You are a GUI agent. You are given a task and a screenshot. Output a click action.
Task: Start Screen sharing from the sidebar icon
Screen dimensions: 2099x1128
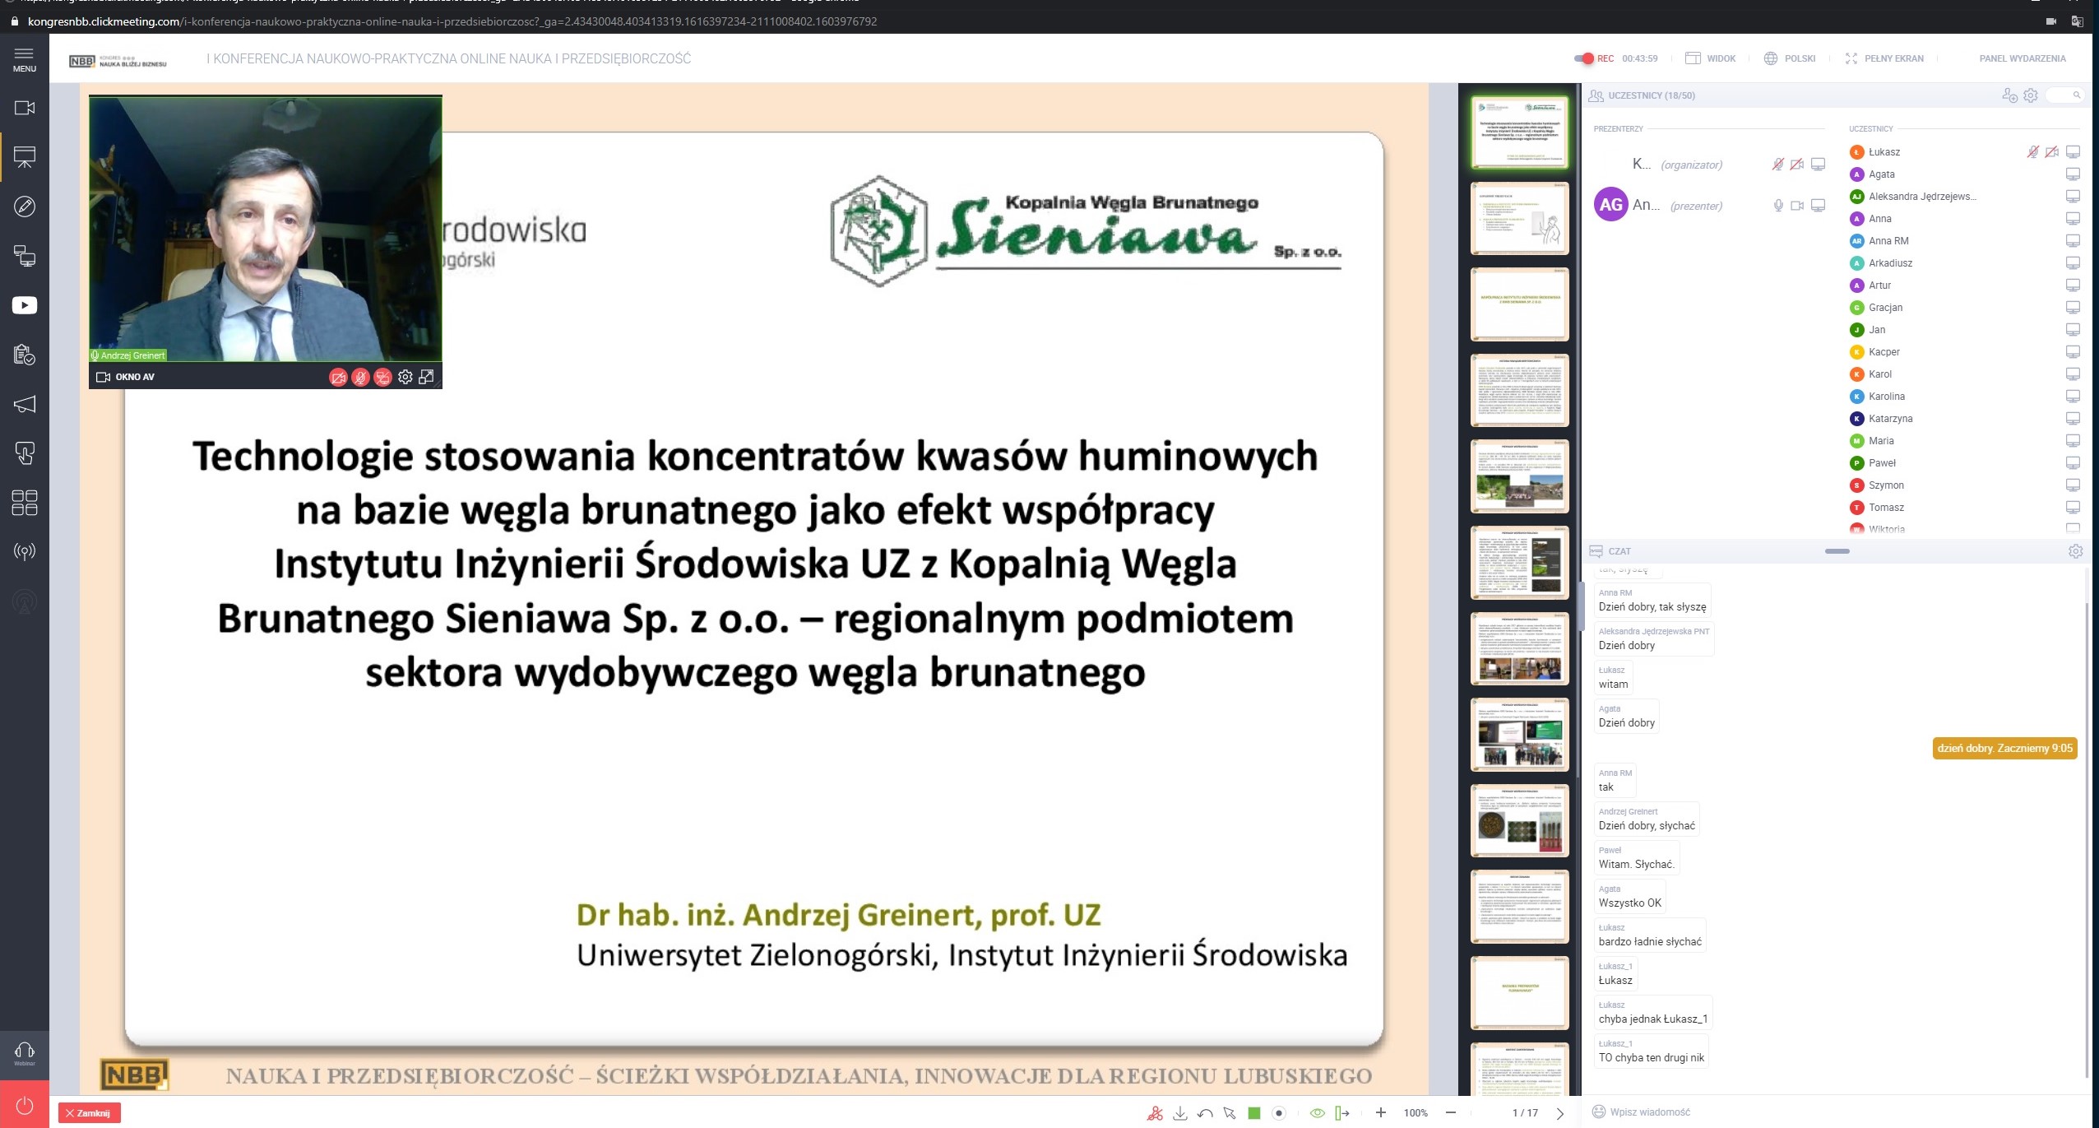(x=25, y=256)
